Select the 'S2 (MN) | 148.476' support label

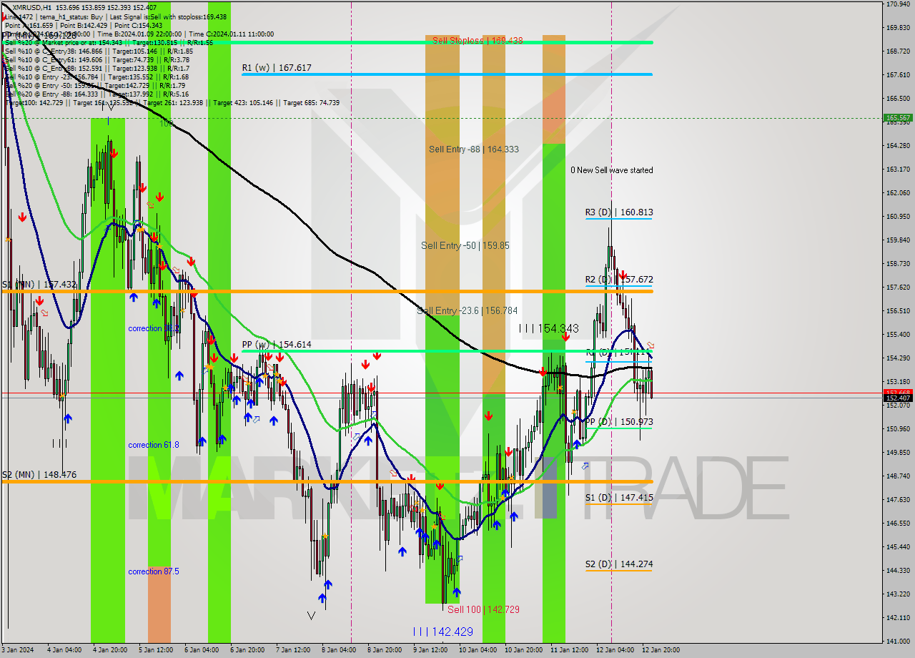[x=39, y=475]
